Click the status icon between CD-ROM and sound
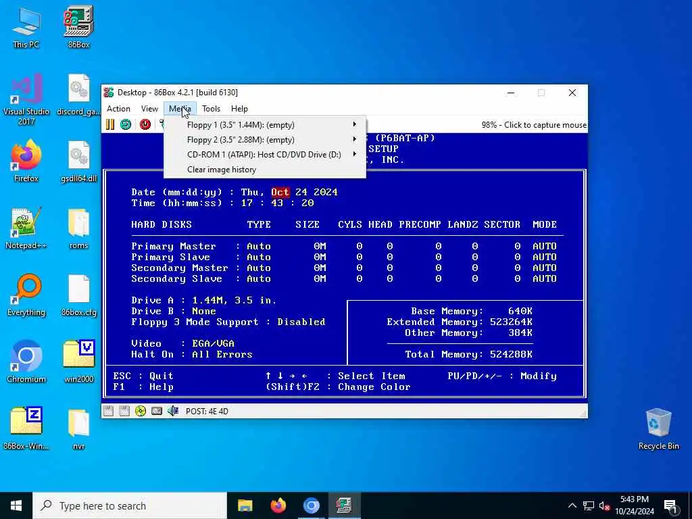The height and width of the screenshot is (519, 692). click(x=157, y=412)
